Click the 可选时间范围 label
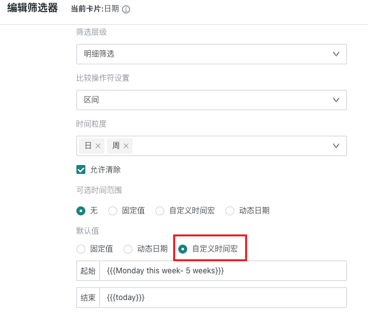Viewport: 368px width, 316px height. (x=99, y=190)
